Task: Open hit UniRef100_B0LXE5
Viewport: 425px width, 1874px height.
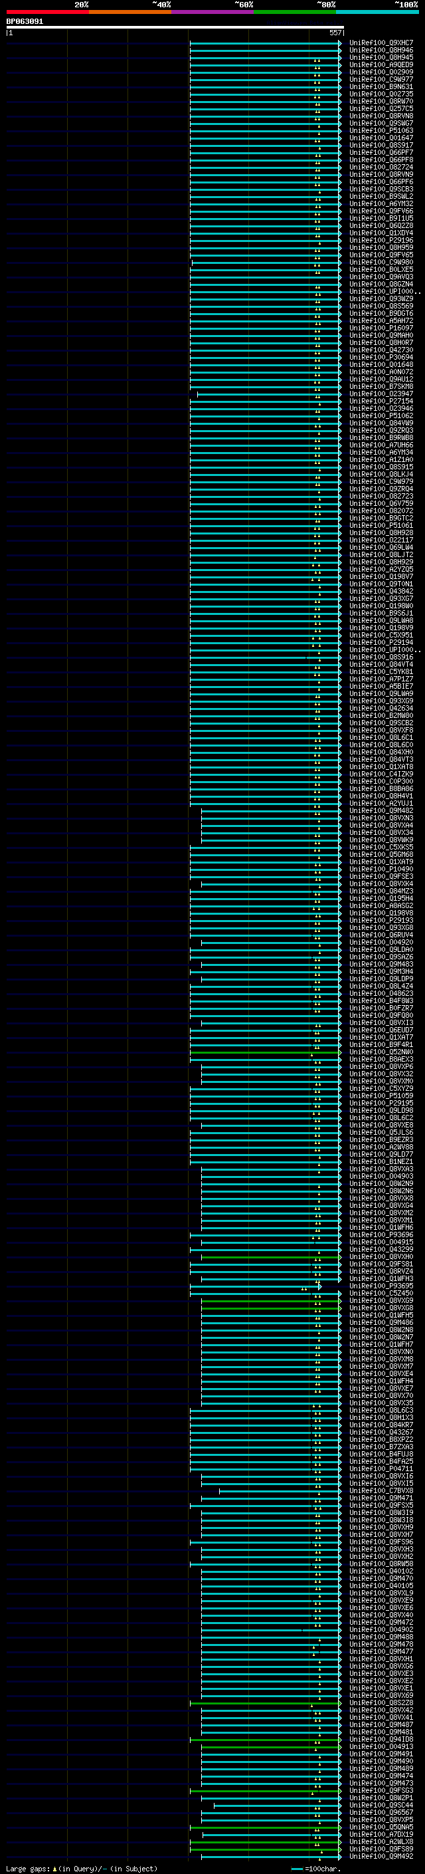Action: point(381,269)
